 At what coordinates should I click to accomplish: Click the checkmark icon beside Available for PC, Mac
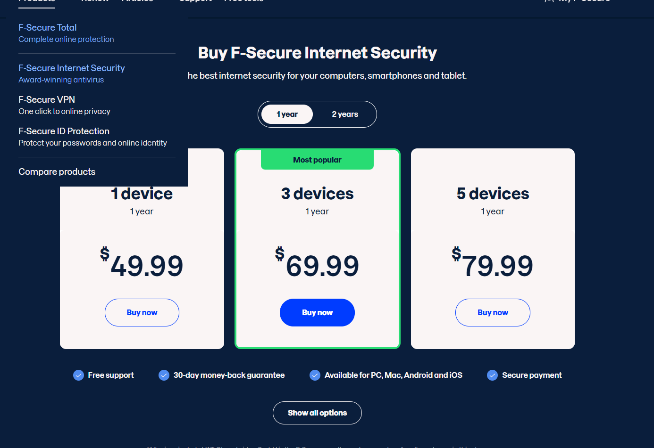click(315, 375)
